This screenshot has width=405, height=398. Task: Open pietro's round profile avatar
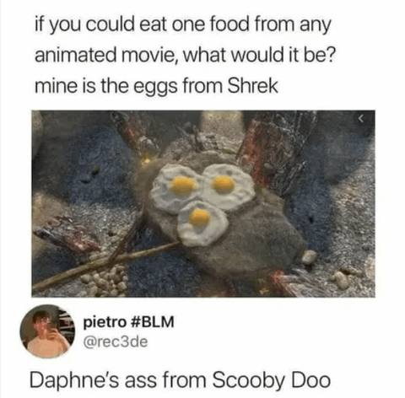click(x=47, y=331)
